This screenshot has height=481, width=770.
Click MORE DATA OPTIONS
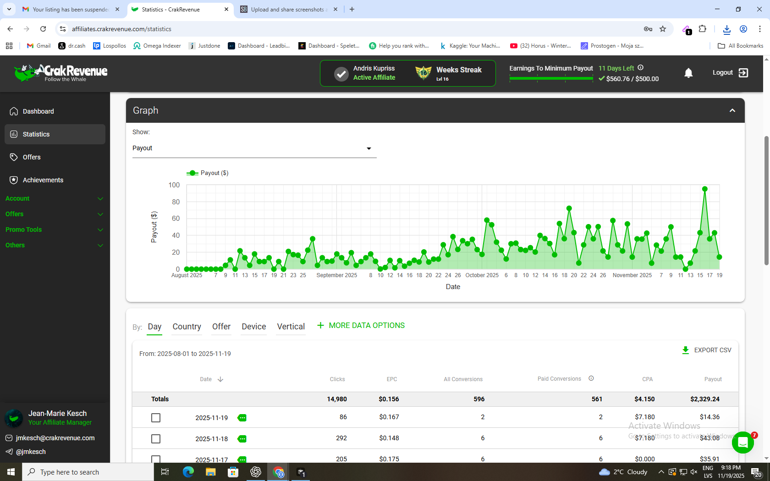tap(361, 325)
